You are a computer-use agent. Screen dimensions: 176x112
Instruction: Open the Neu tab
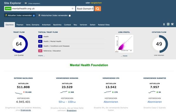tap(75, 25)
